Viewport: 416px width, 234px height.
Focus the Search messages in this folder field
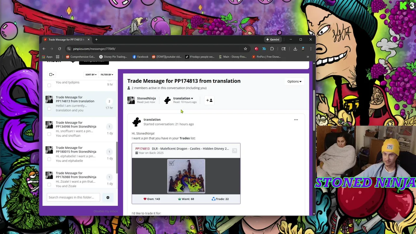coord(73,197)
